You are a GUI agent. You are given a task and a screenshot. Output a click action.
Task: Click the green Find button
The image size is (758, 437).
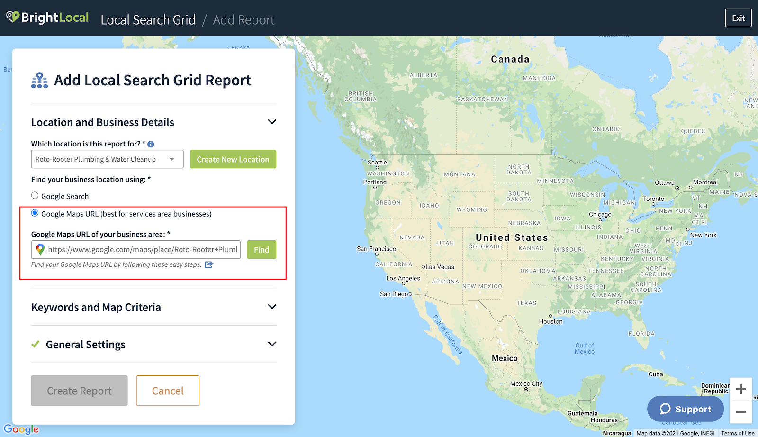click(x=262, y=250)
